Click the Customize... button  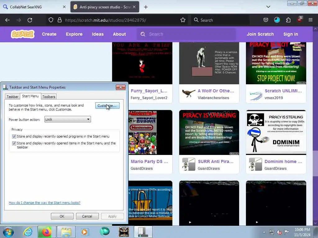pos(107,105)
